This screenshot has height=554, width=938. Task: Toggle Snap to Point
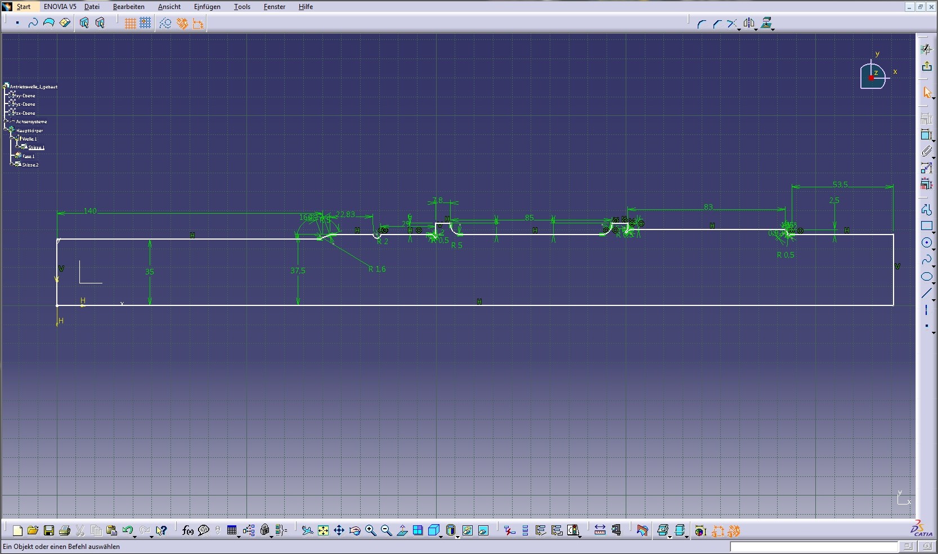[145, 23]
